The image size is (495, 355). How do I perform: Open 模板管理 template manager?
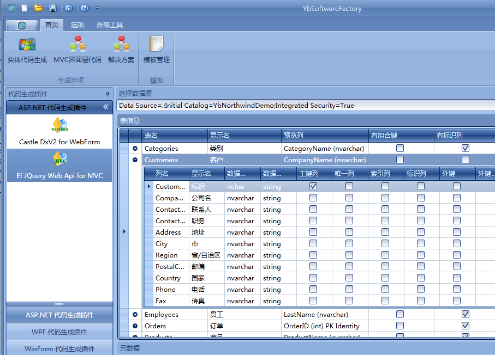[157, 50]
